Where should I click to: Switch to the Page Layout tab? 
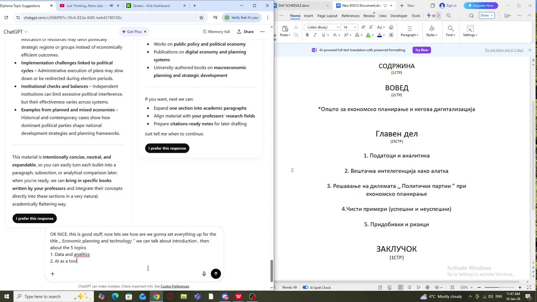point(327,16)
